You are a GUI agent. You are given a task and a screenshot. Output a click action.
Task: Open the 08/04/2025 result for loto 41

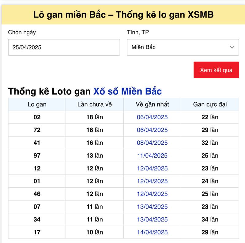[x=152, y=143]
